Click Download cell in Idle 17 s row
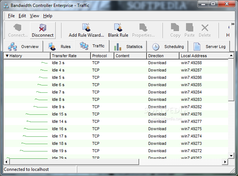This screenshot has height=176, width=238. coord(157,136)
